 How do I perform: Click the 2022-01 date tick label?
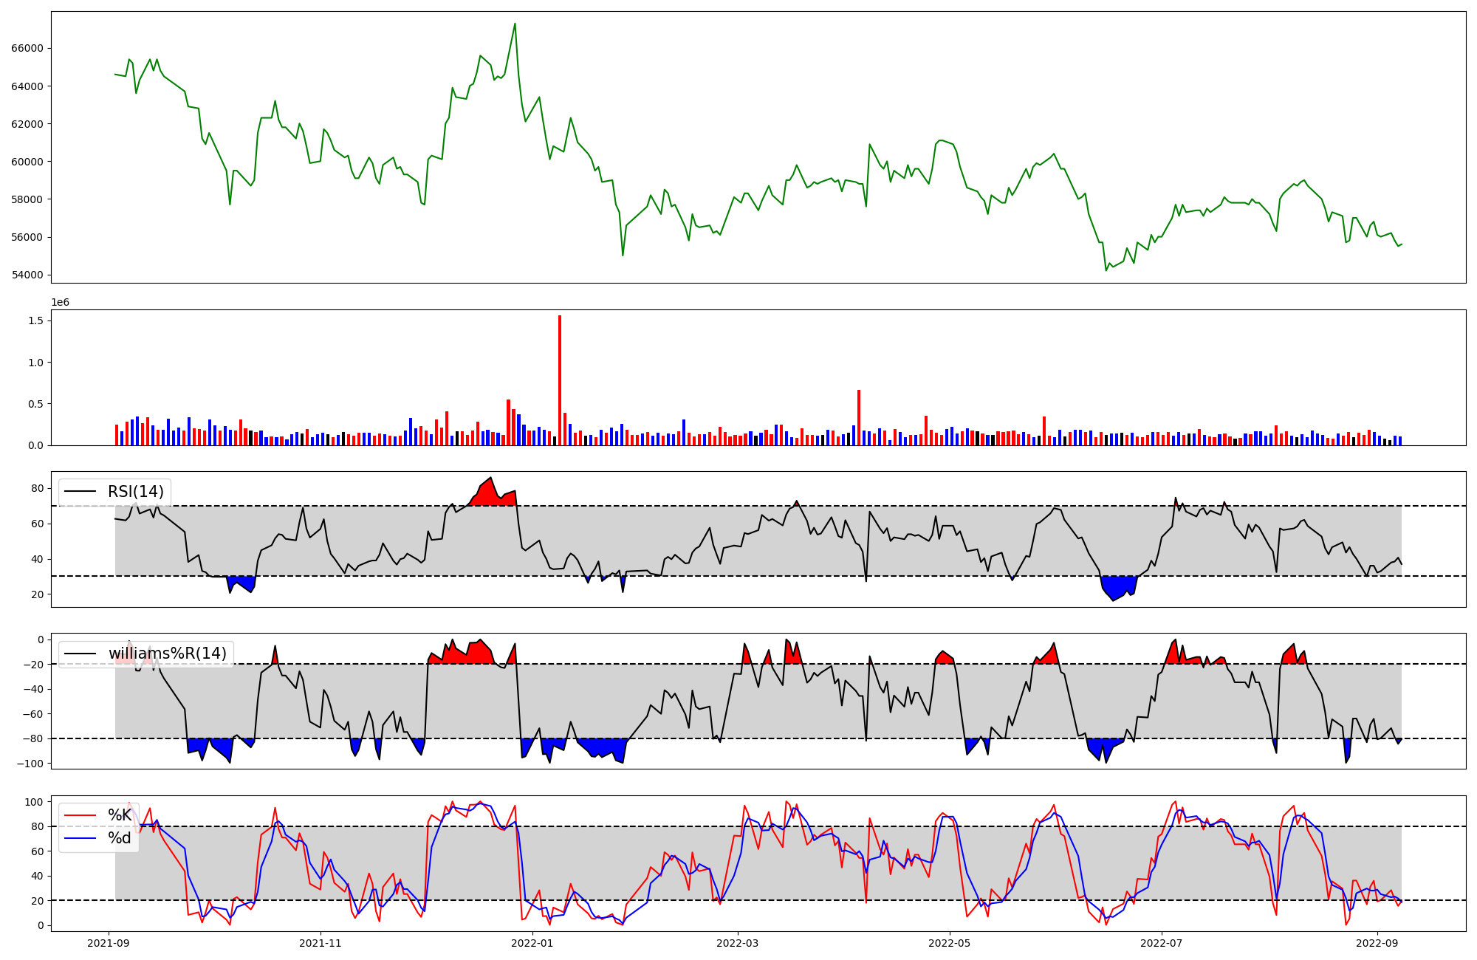click(x=532, y=943)
